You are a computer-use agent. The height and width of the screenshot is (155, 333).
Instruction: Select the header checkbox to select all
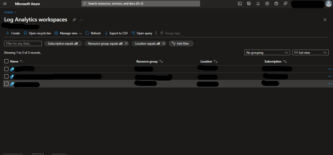click(x=6, y=61)
